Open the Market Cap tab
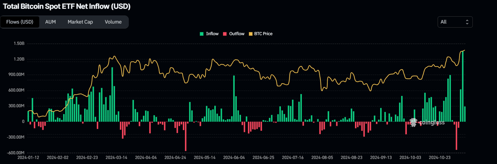Viewport: 497px width, 164px height. pos(80,22)
